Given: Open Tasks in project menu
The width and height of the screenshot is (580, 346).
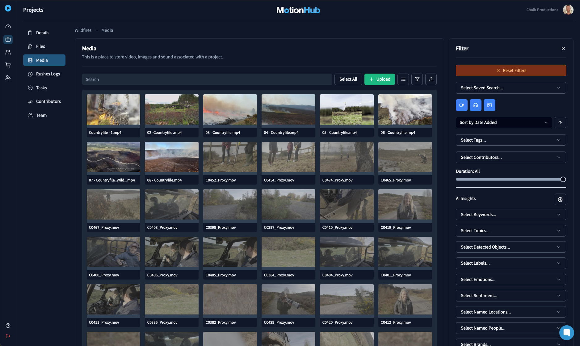Looking at the screenshot, I should 44,88.
